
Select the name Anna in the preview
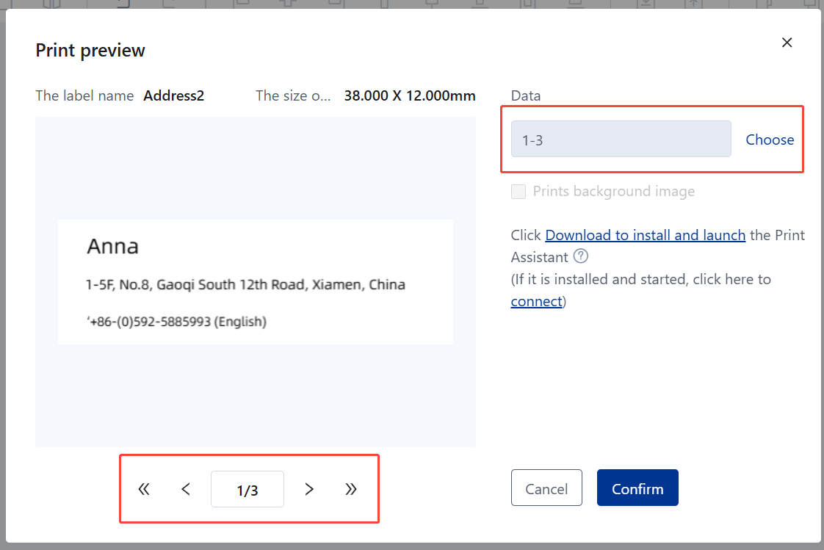click(x=112, y=246)
